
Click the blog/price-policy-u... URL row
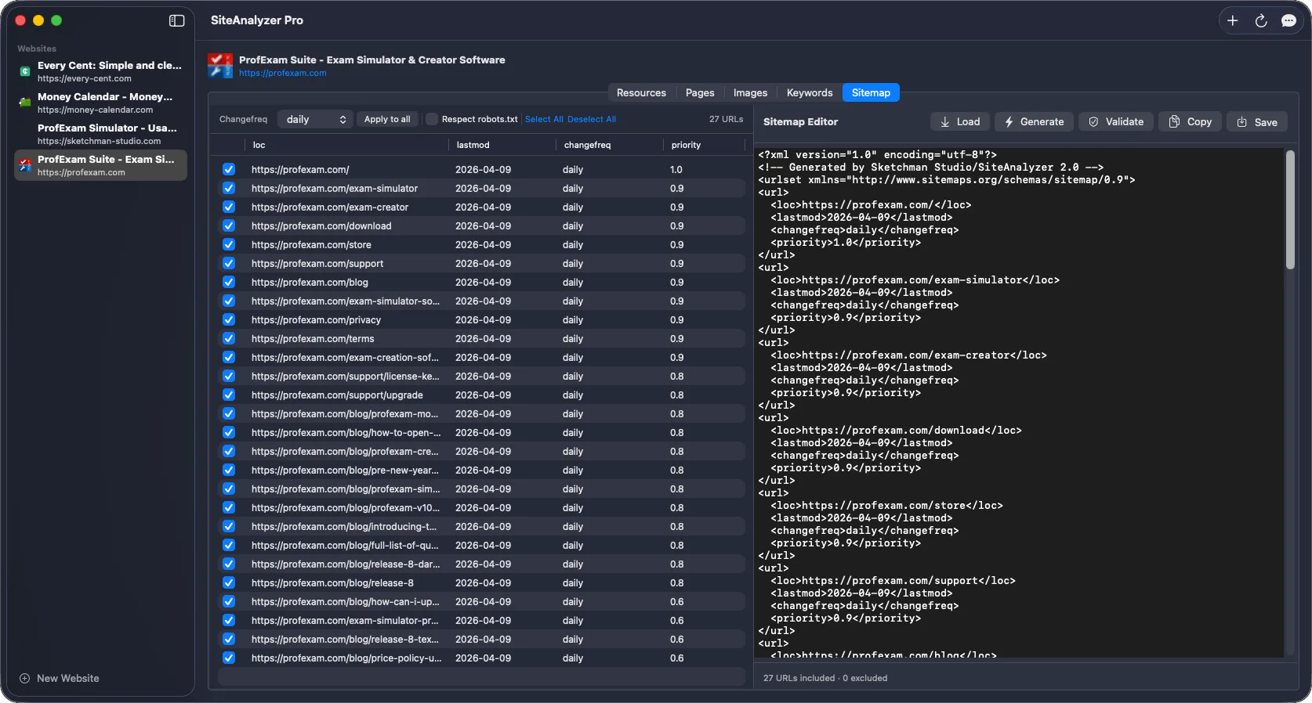pos(481,658)
